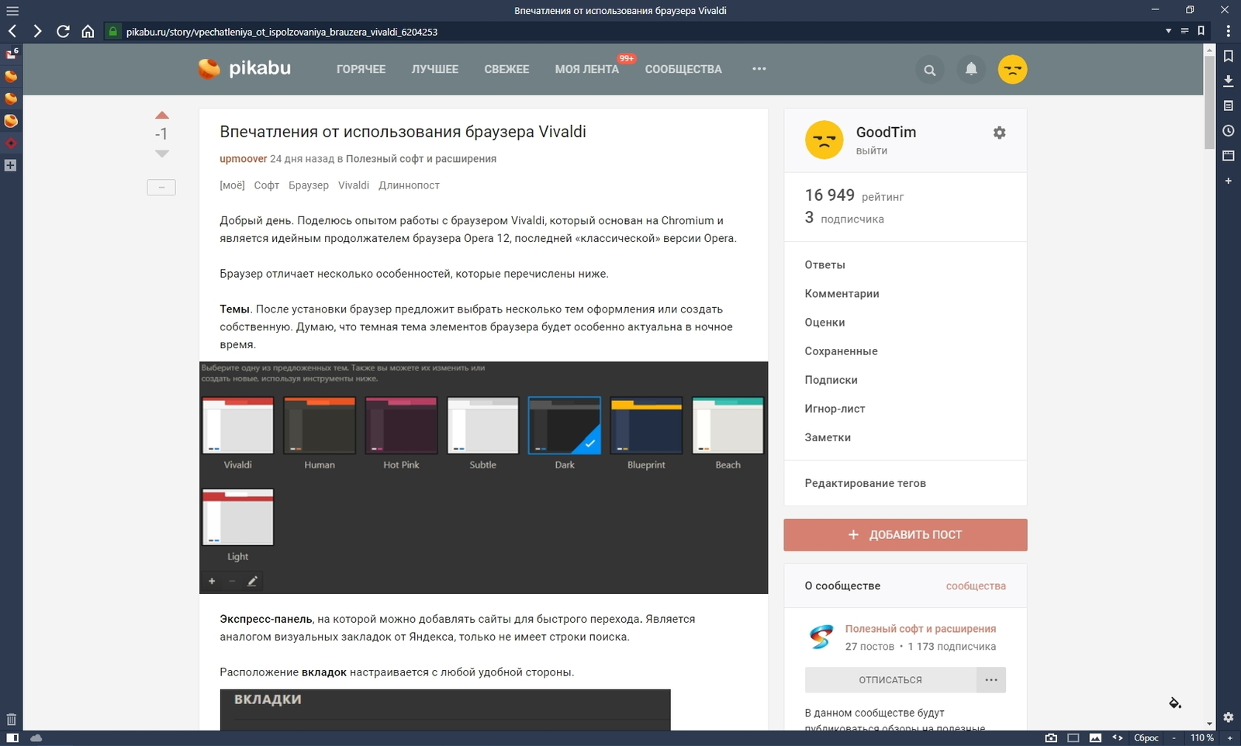Open the ГОРЯЧЕЕ section
1241x746 pixels.
click(361, 69)
